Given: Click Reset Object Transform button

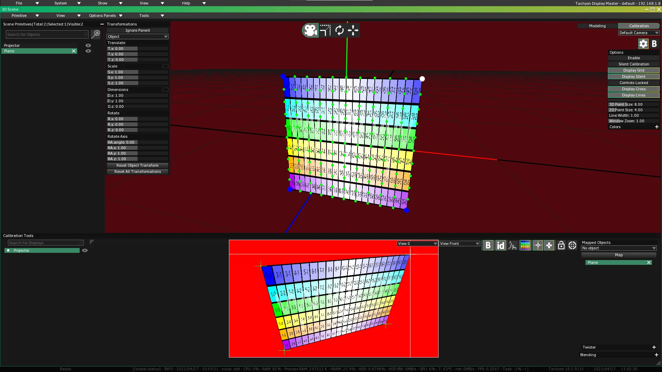Looking at the screenshot, I should pos(137,165).
